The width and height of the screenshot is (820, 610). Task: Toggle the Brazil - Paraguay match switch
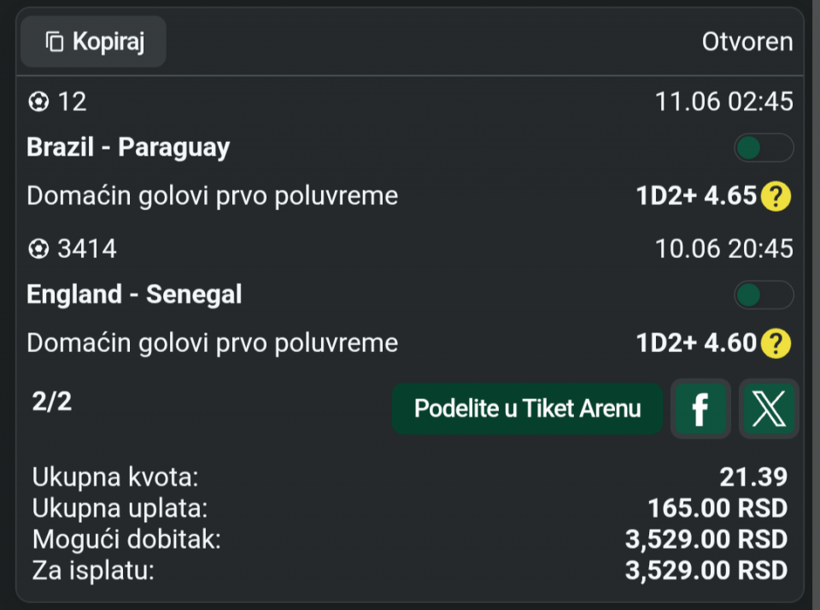tap(764, 148)
